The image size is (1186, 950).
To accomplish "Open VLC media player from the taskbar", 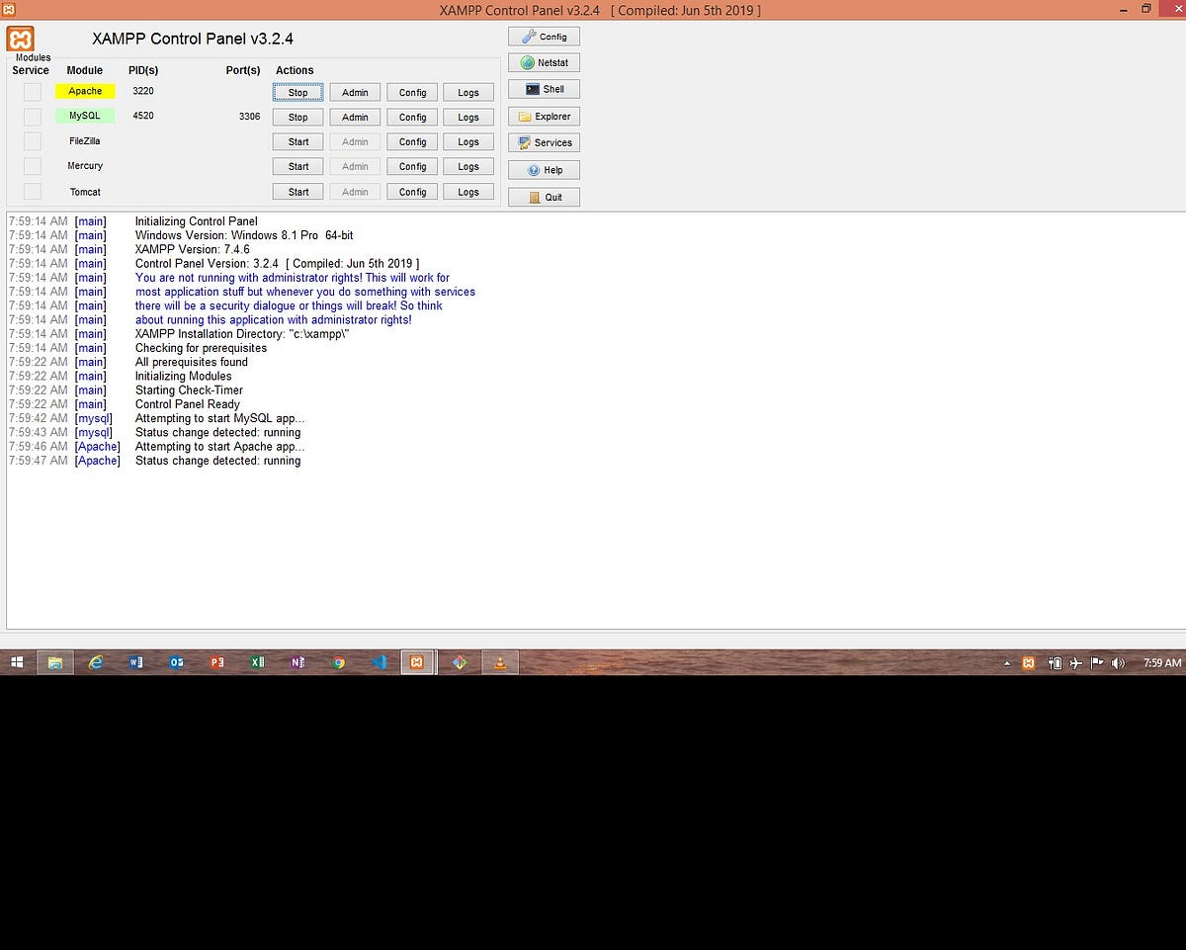I will point(500,662).
